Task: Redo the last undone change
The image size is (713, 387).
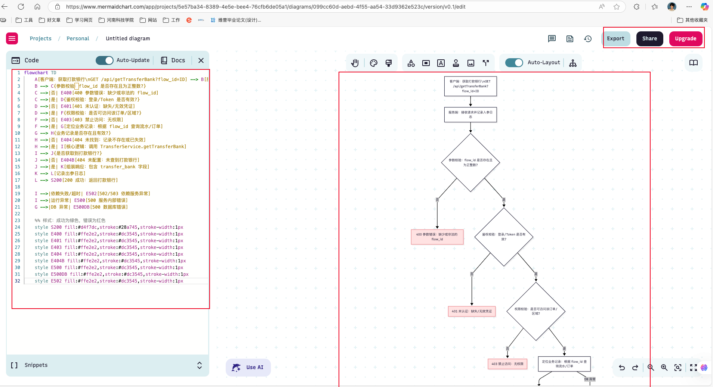Action: click(635, 368)
